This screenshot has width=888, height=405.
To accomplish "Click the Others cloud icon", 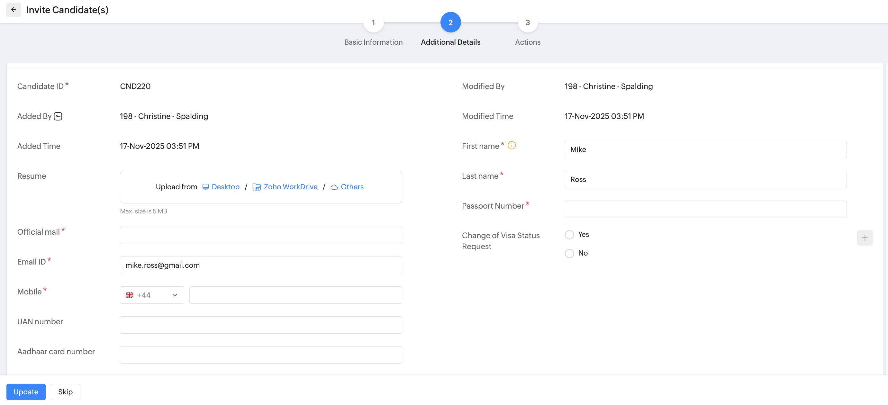I will [334, 187].
